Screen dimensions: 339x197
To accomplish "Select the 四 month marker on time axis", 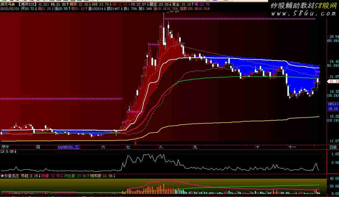I will click(38, 147).
